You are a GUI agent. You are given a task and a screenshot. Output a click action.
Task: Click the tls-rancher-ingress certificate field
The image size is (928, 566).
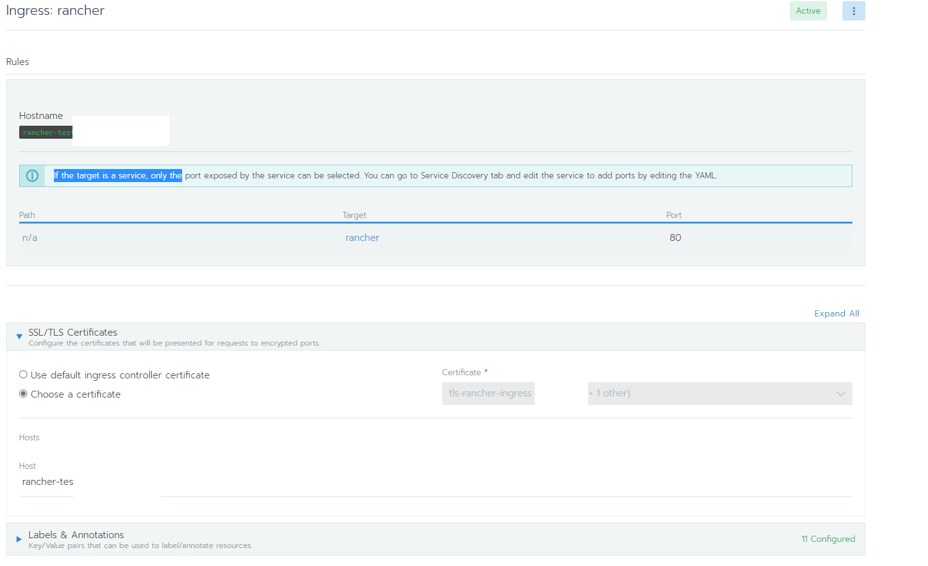pyautogui.click(x=488, y=393)
